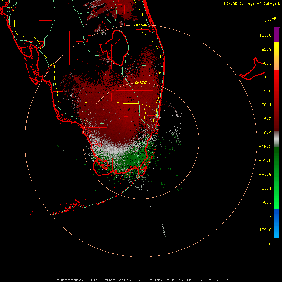Click the 30.1 velocity scale value
The image size is (282, 282).
(267, 105)
